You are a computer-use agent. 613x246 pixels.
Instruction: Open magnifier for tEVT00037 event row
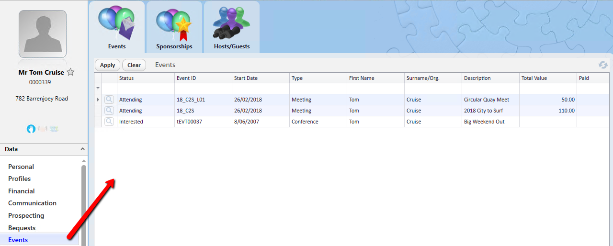(x=109, y=122)
